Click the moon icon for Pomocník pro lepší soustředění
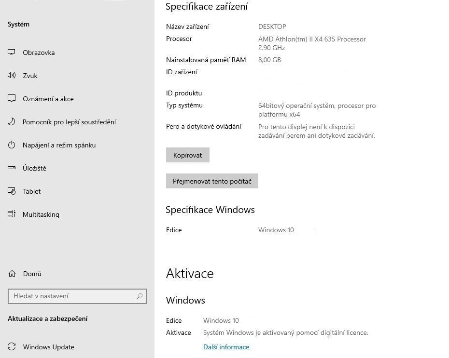Image resolution: width=449 pixels, height=358 pixels. click(x=12, y=122)
